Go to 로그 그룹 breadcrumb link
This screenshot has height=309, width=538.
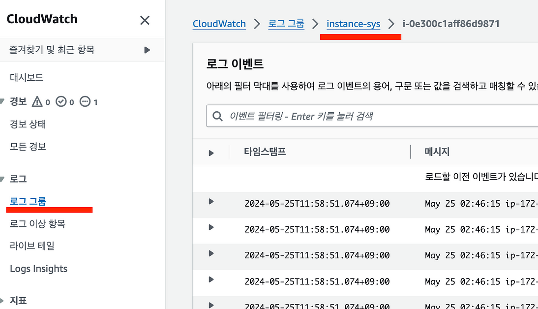(286, 24)
